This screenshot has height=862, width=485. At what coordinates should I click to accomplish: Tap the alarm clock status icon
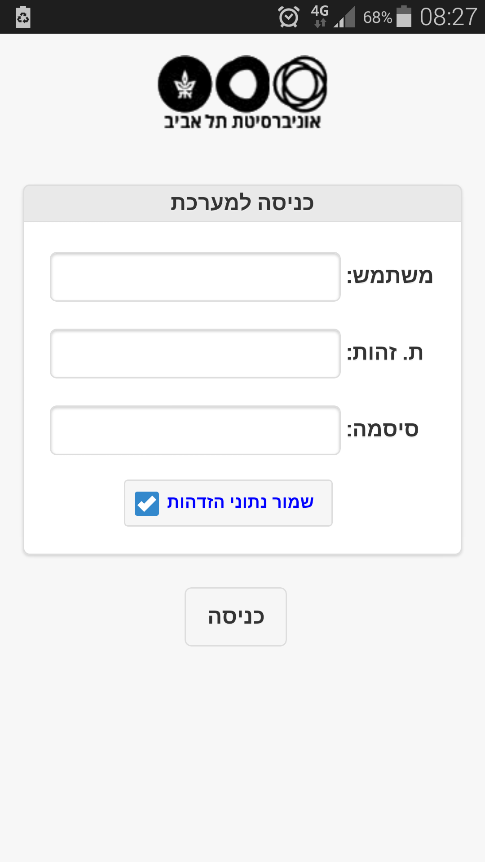tap(289, 17)
